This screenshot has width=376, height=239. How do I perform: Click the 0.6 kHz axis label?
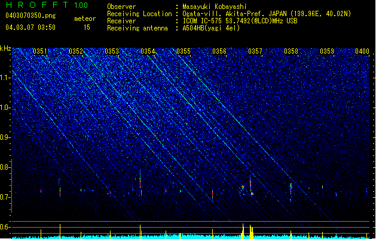(5, 227)
